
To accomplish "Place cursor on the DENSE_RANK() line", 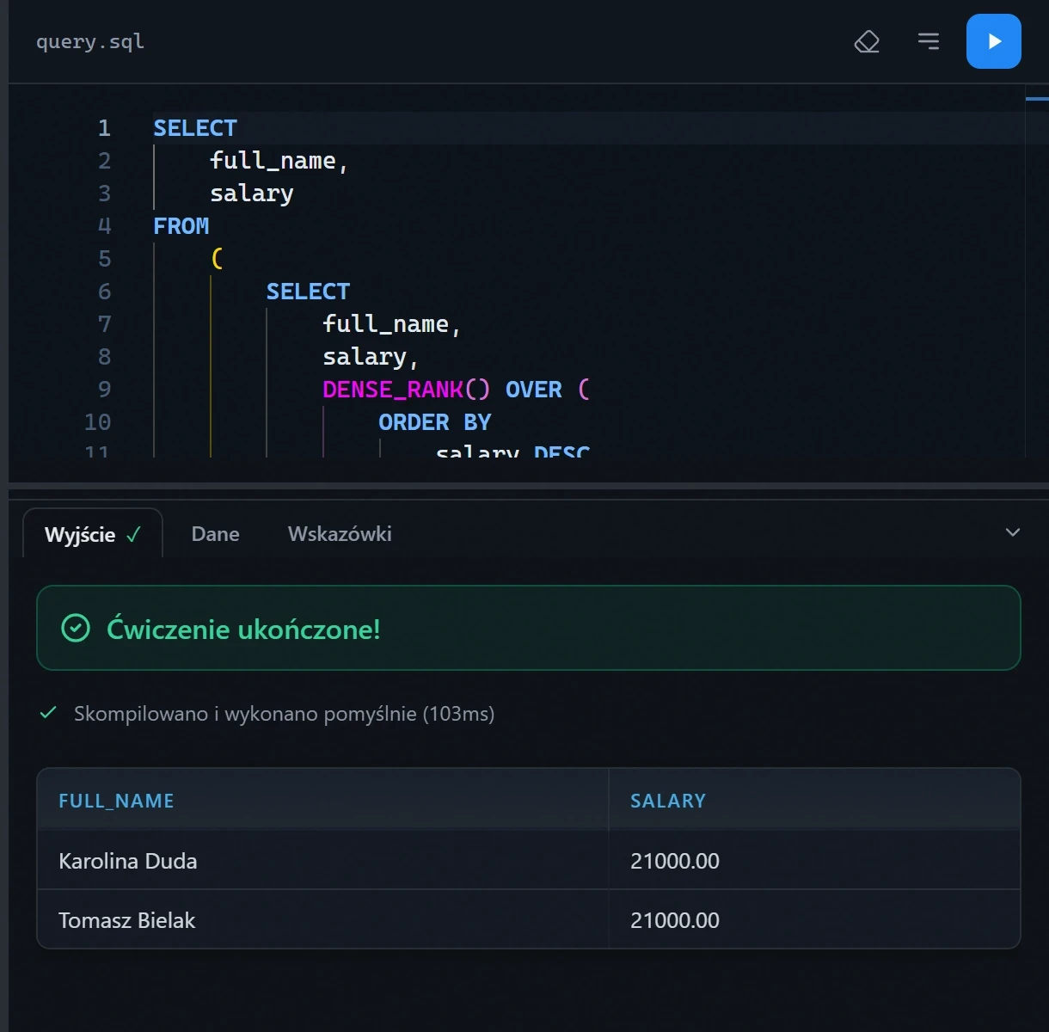I will pos(457,390).
